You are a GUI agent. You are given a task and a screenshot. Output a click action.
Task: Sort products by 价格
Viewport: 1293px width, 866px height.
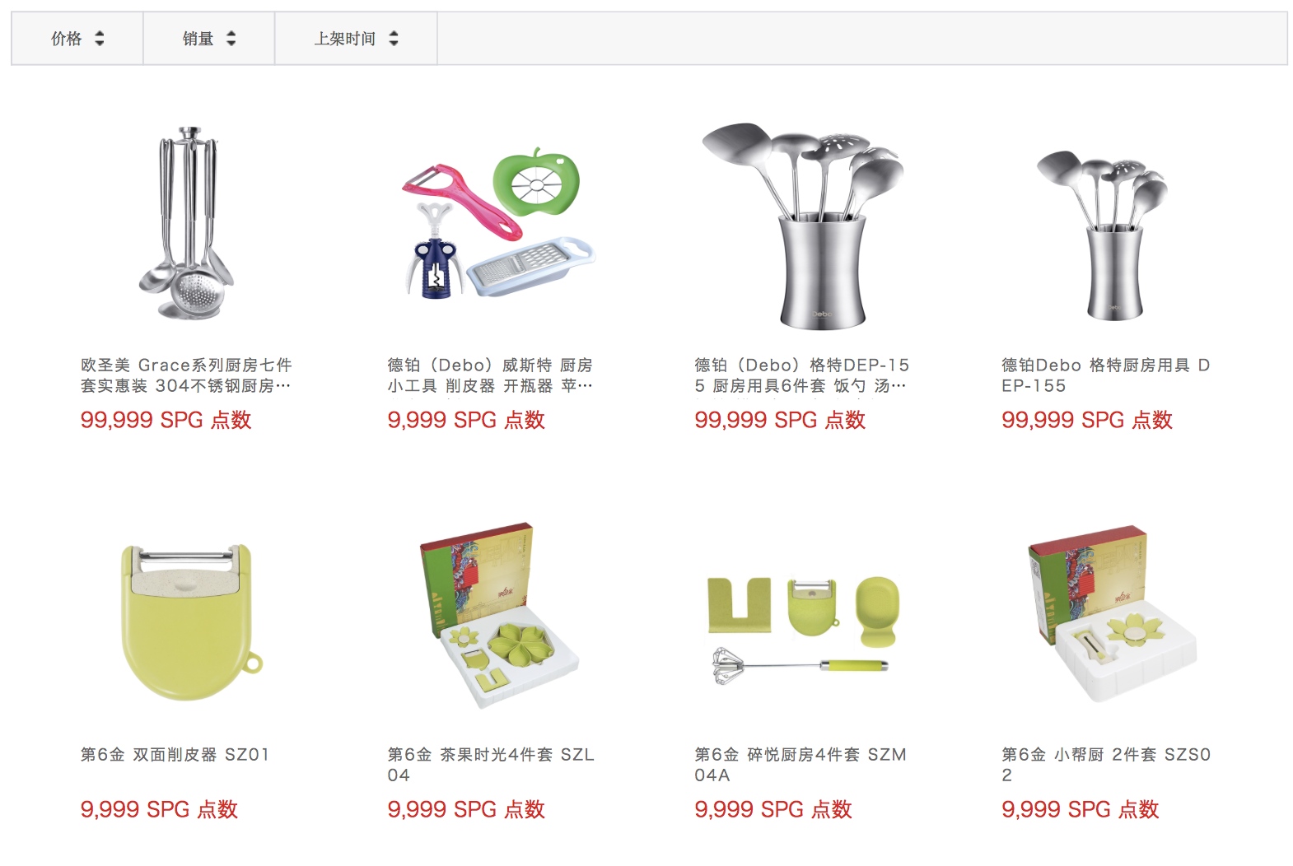[x=77, y=39]
